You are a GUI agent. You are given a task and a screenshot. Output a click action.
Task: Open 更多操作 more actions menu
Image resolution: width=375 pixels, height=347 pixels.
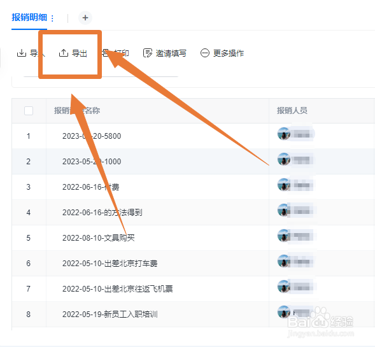pyautogui.click(x=222, y=53)
